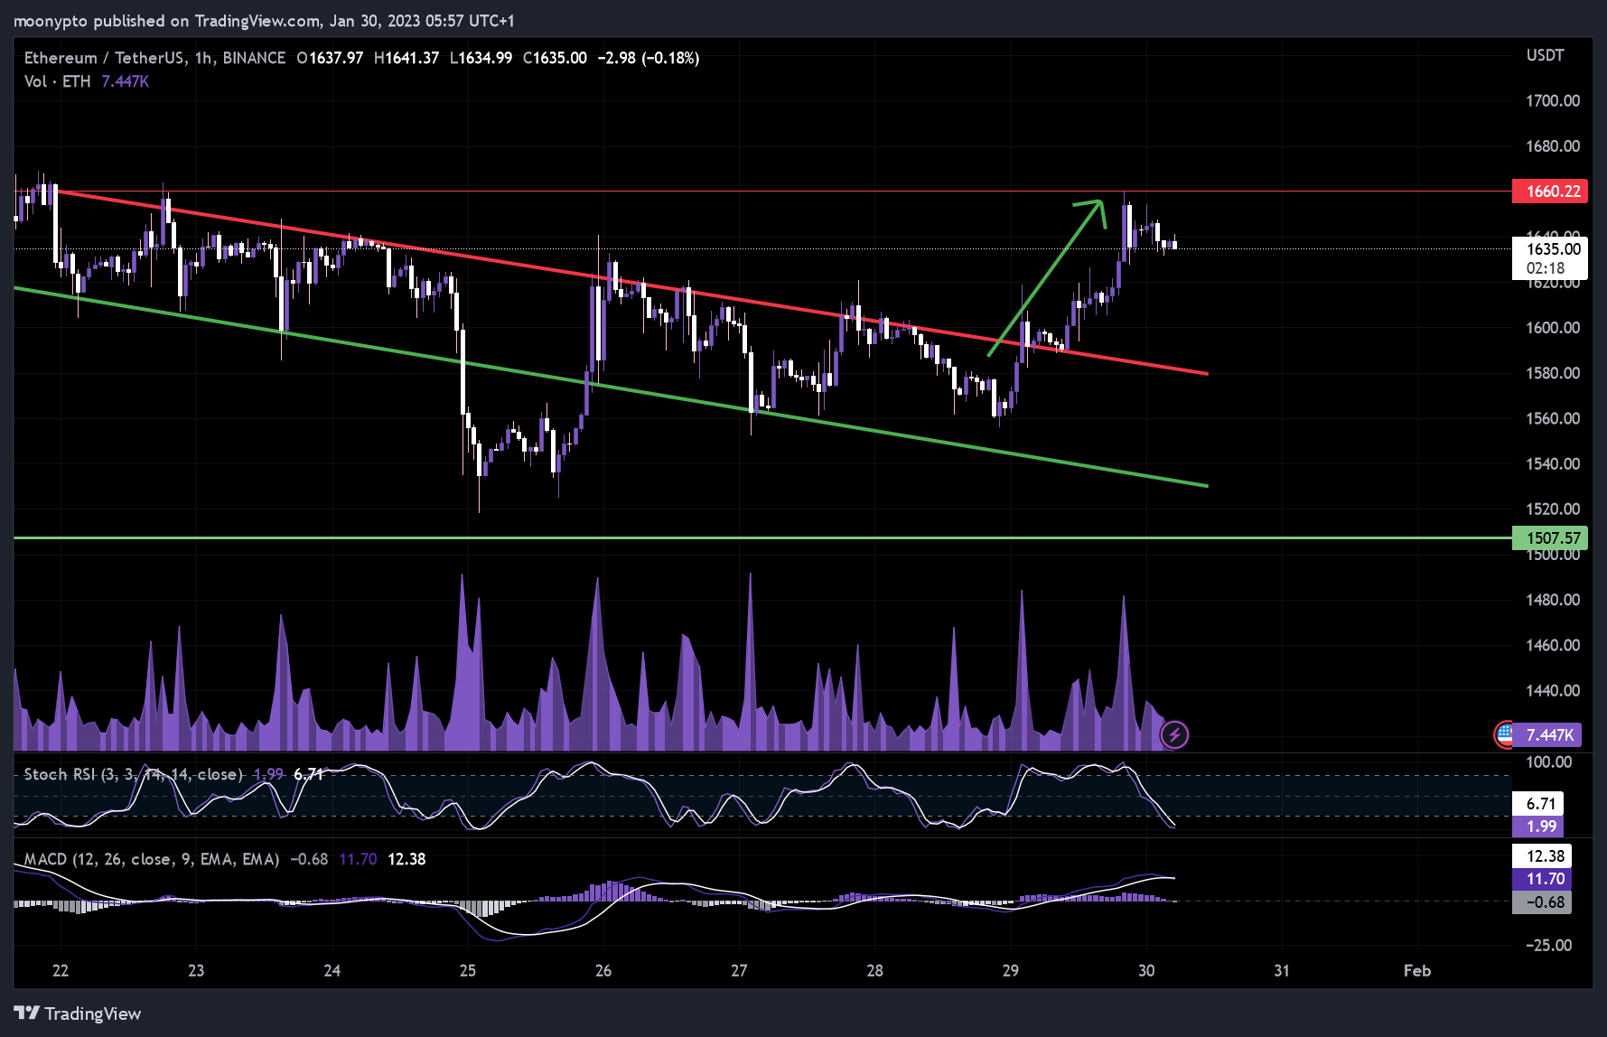The image size is (1607, 1037).
Task: Click the US flag icon by volume label
Action: click(1503, 734)
